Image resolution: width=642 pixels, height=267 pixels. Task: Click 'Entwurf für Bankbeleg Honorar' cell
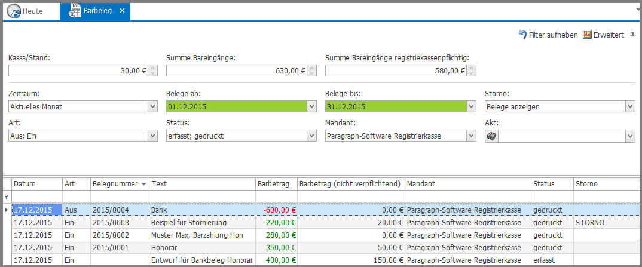click(202, 260)
